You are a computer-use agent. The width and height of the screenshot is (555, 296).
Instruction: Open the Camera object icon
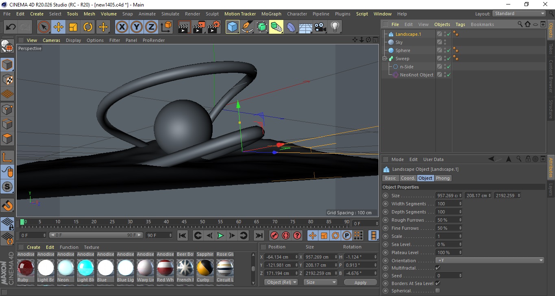(320, 27)
